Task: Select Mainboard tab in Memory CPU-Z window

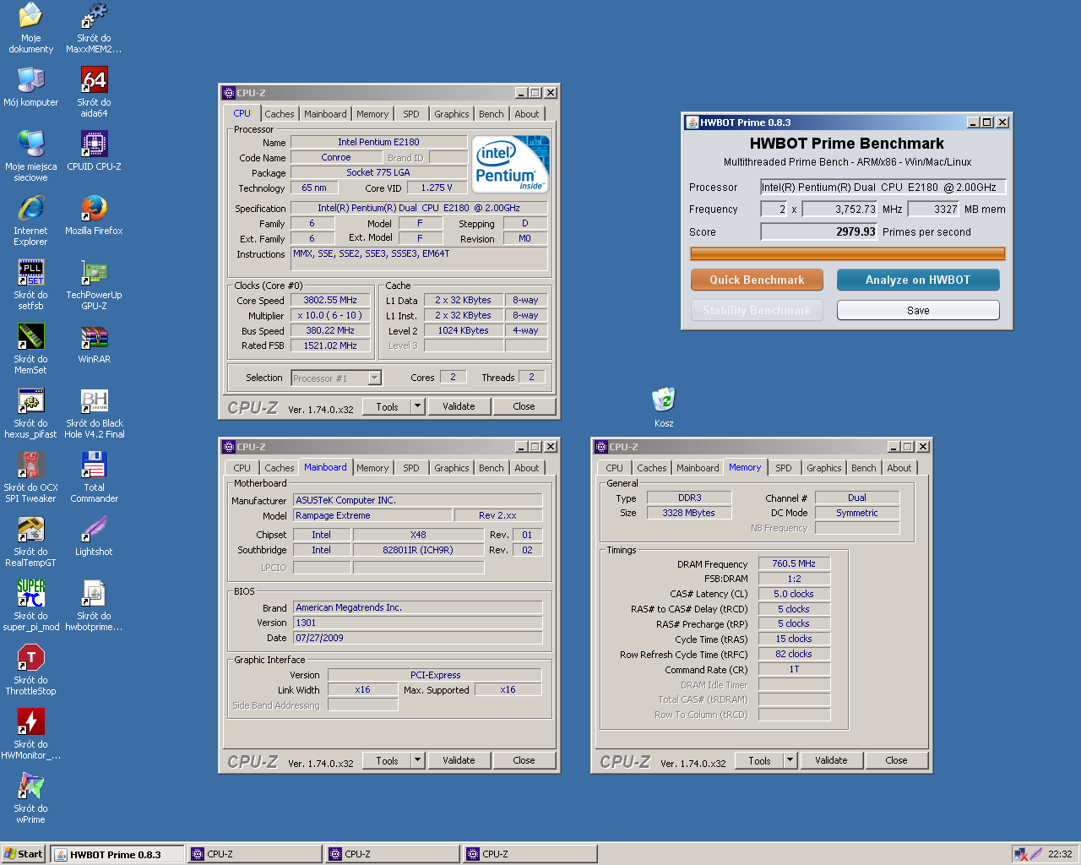Action: [698, 468]
